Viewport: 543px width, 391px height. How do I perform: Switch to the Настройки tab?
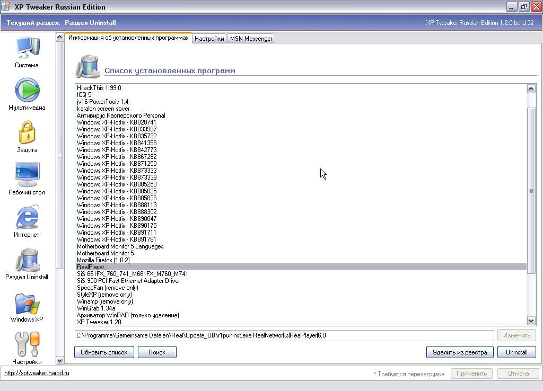209,38
